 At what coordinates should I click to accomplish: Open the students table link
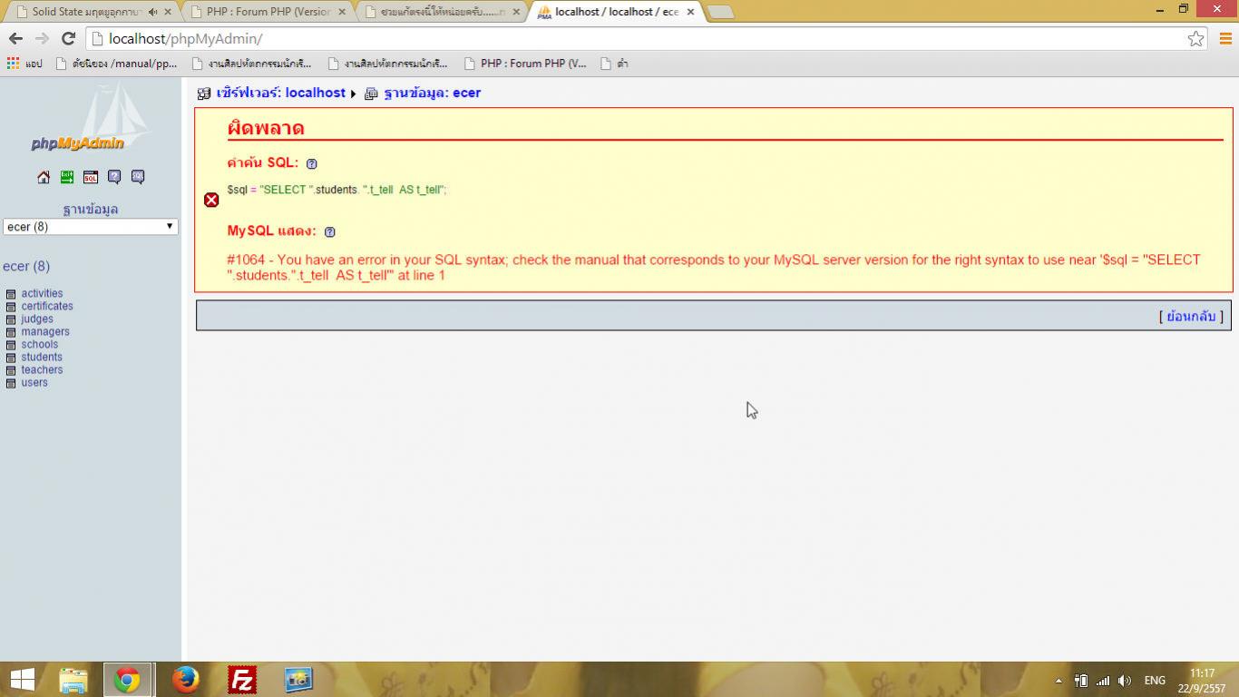(x=42, y=358)
